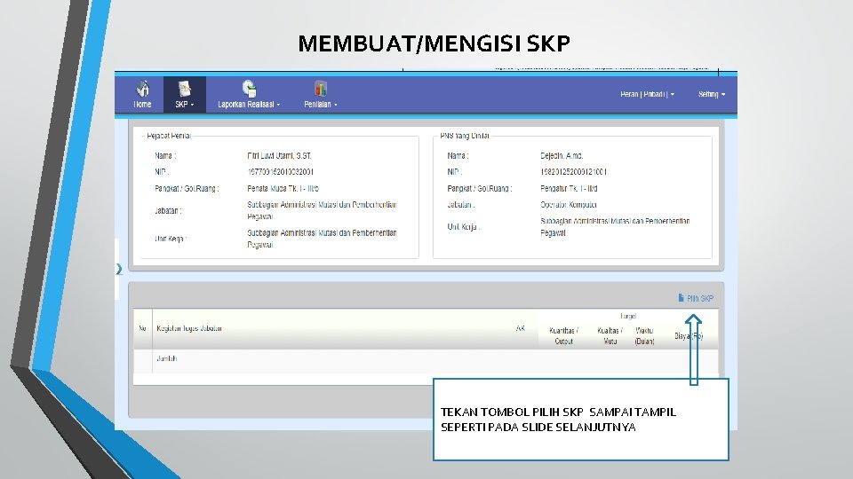Viewport: 853px width, 479px height.
Task: Select Operator Komputer jabatan value
Action: (x=569, y=205)
